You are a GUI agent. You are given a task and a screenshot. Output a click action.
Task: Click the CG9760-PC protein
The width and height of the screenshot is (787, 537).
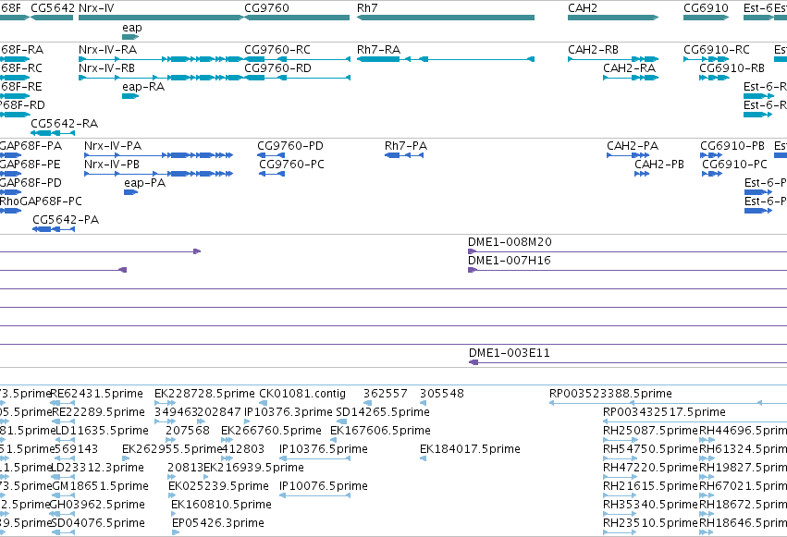272,174
